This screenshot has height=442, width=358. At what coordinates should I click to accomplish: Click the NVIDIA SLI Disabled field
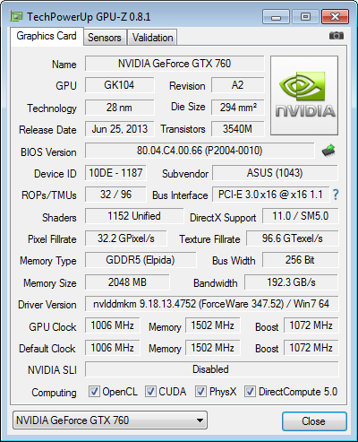[211, 369]
